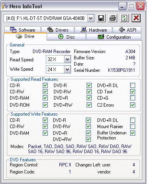The image size is (148, 184).
Task: Click the ASPI tab arrow icon
Action: (122, 30)
